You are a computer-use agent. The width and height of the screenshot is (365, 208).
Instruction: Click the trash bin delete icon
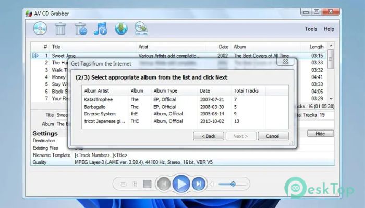(x=60, y=29)
